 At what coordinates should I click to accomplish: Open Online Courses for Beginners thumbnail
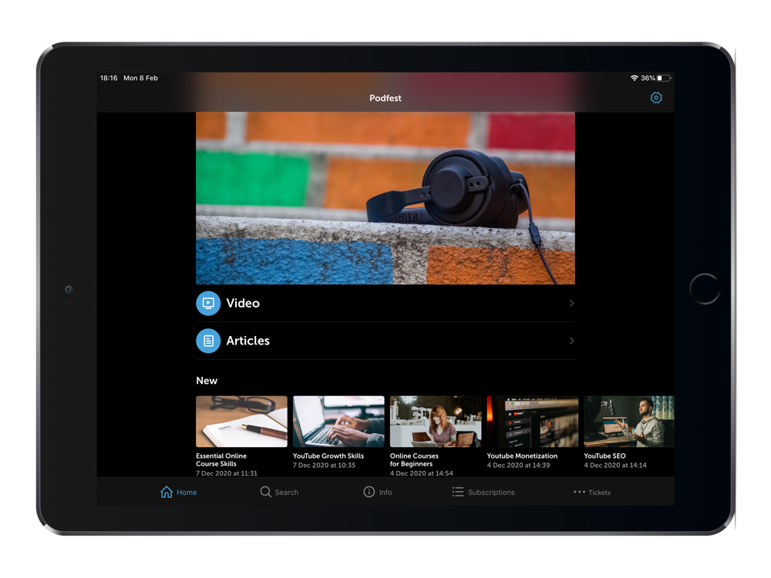pyautogui.click(x=436, y=422)
